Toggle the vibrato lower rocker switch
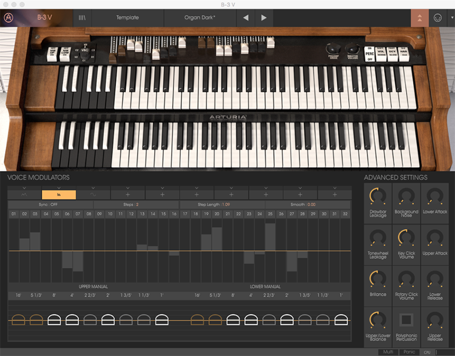 pos(65,53)
